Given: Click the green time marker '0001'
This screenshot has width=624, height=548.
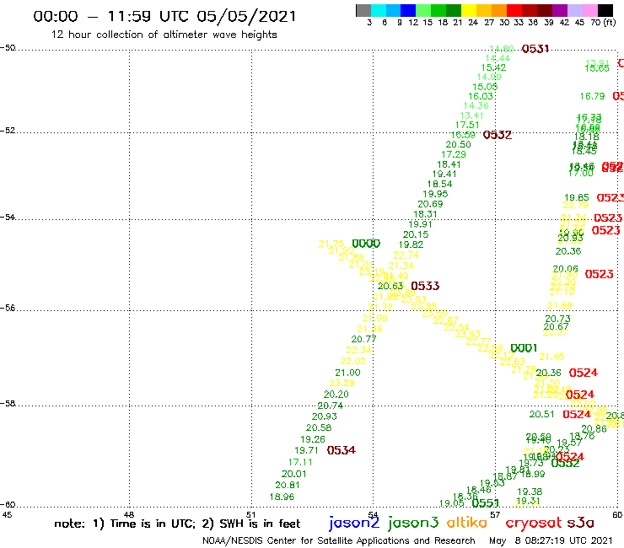Looking at the screenshot, I should (x=524, y=349).
